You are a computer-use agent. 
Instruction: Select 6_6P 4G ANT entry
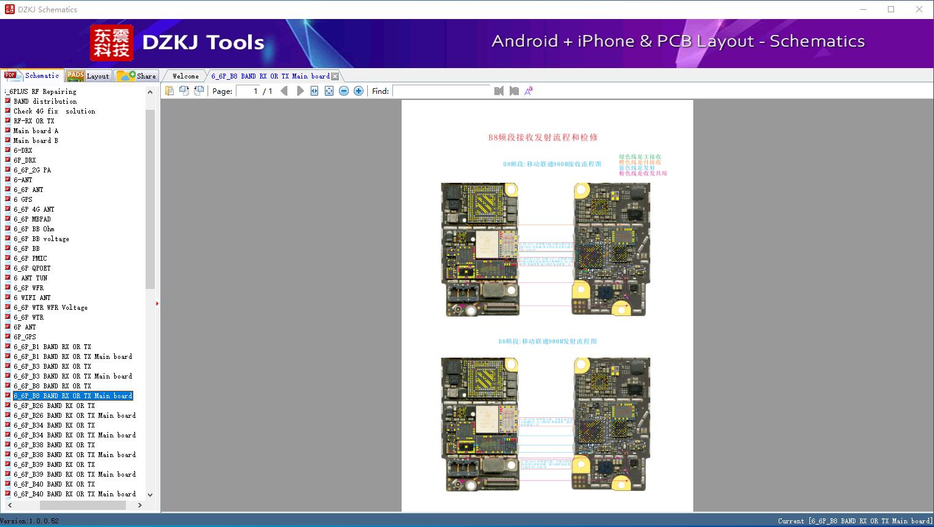coord(34,209)
